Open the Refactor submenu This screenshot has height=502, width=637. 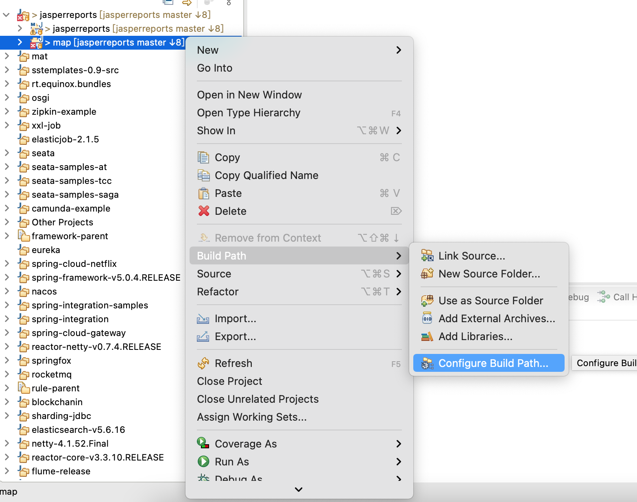[x=299, y=292]
